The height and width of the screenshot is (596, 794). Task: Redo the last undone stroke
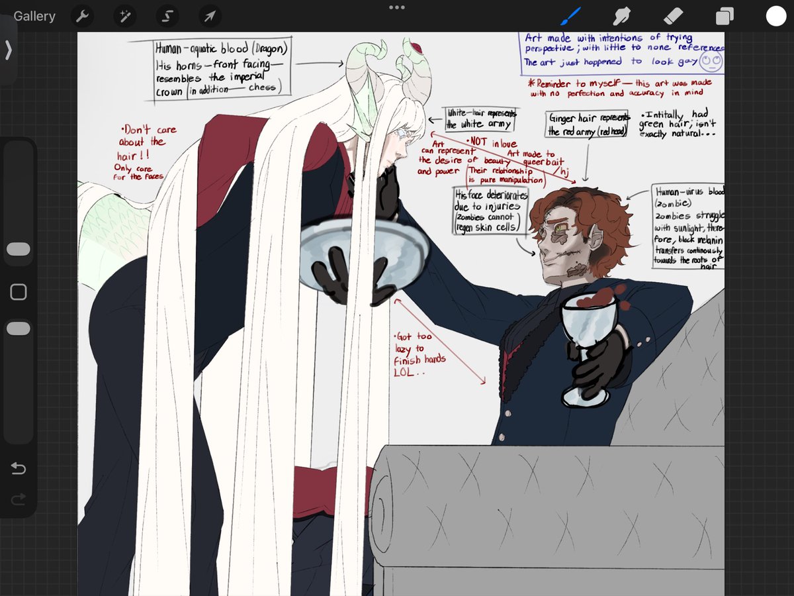point(19,500)
